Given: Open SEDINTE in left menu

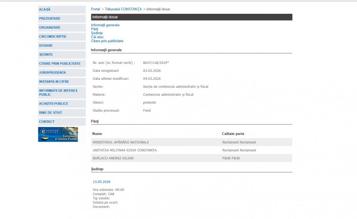Looking at the screenshot, I should pyautogui.click(x=46, y=55).
